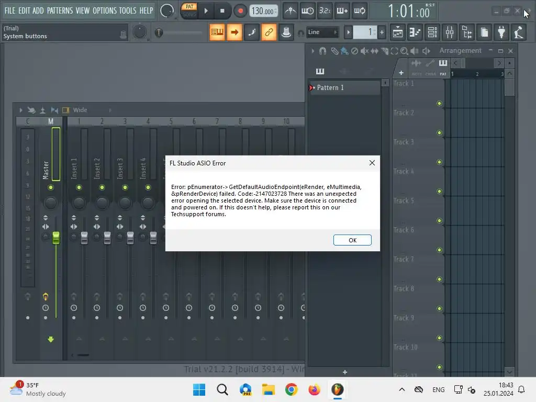Click the pattern selector arrow button
536x402 pixels.
pyautogui.click(x=348, y=32)
